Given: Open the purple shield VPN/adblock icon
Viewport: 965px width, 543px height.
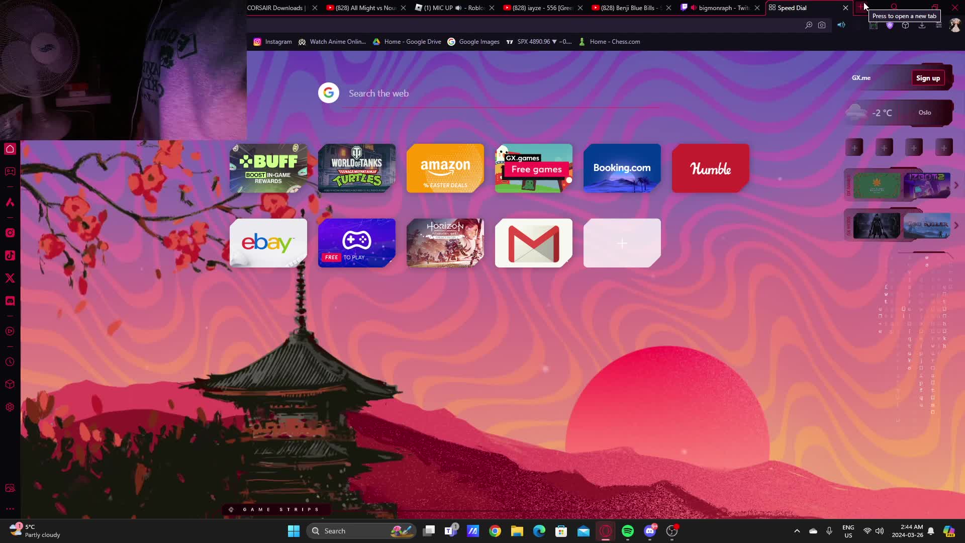Looking at the screenshot, I should [890, 25].
